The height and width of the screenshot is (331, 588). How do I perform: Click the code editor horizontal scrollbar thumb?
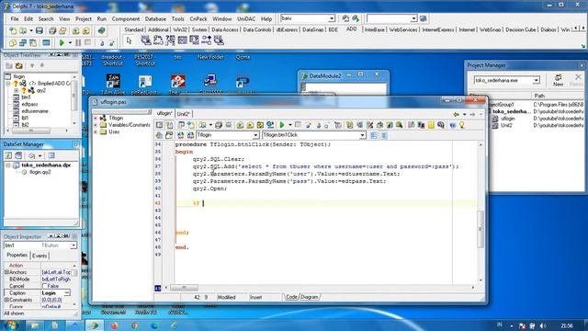(x=184, y=288)
